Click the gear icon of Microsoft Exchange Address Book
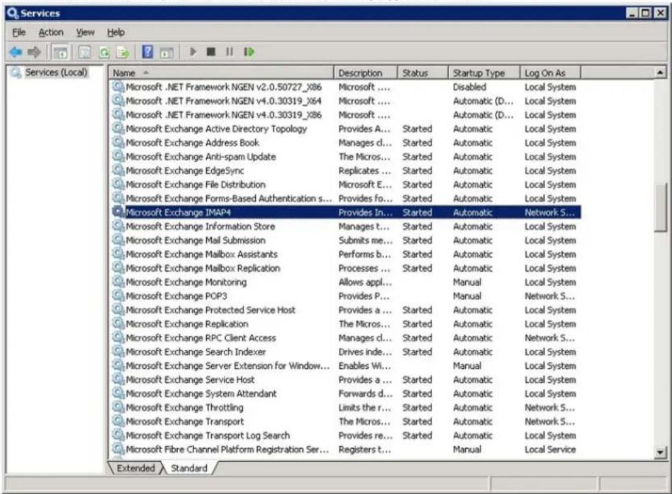Viewport: 672px width, 494px height. click(118, 142)
